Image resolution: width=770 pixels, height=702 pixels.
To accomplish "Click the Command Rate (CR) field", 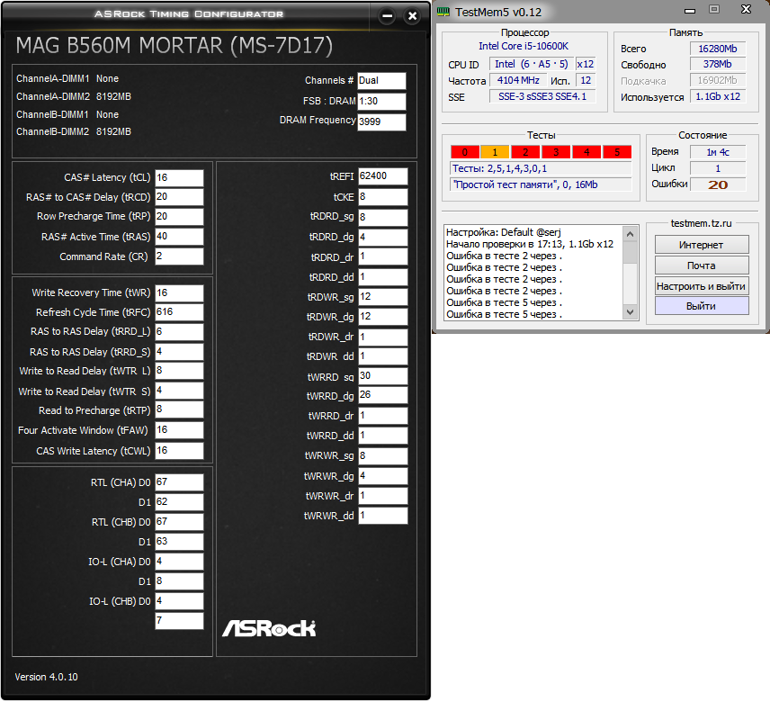I will (179, 256).
